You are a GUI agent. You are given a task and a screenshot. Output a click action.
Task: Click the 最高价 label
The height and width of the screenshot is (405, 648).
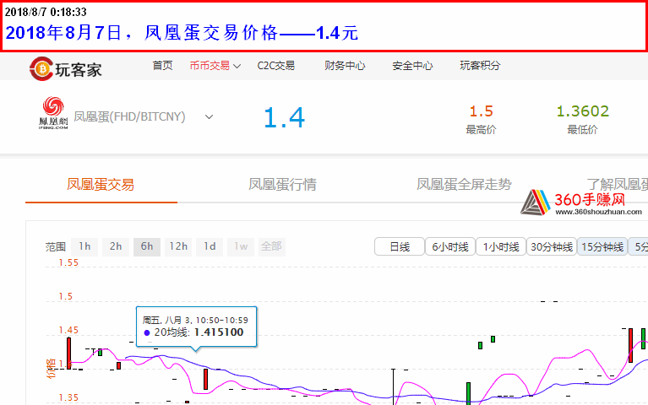[481, 130]
